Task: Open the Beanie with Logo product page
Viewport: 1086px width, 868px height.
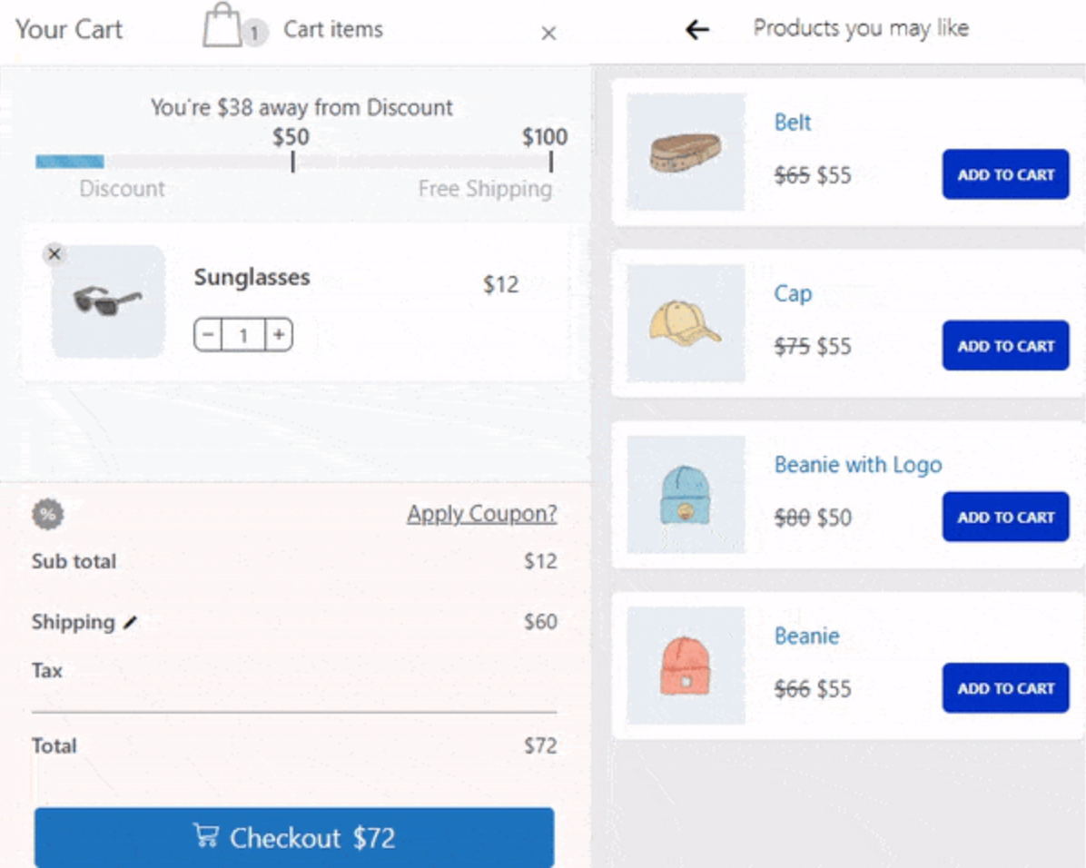Action: pos(857,464)
